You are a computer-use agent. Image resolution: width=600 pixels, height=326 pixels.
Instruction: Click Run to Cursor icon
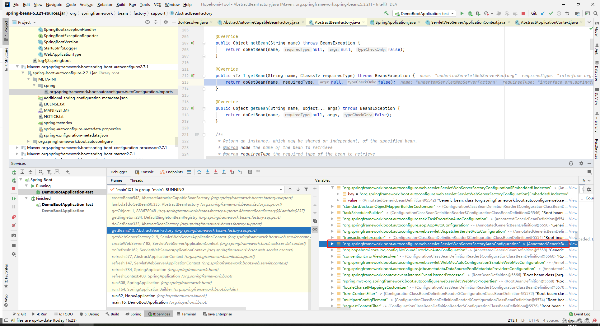pyautogui.click(x=240, y=172)
